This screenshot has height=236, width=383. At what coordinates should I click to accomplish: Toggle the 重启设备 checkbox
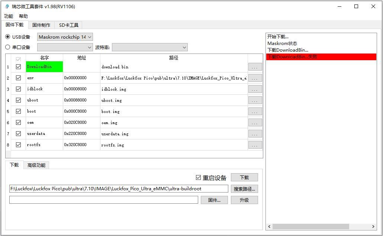198,178
